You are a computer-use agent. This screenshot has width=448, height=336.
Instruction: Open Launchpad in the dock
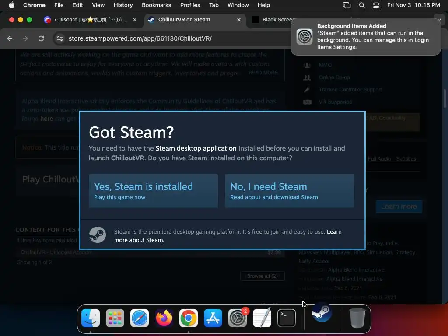tap(115, 318)
